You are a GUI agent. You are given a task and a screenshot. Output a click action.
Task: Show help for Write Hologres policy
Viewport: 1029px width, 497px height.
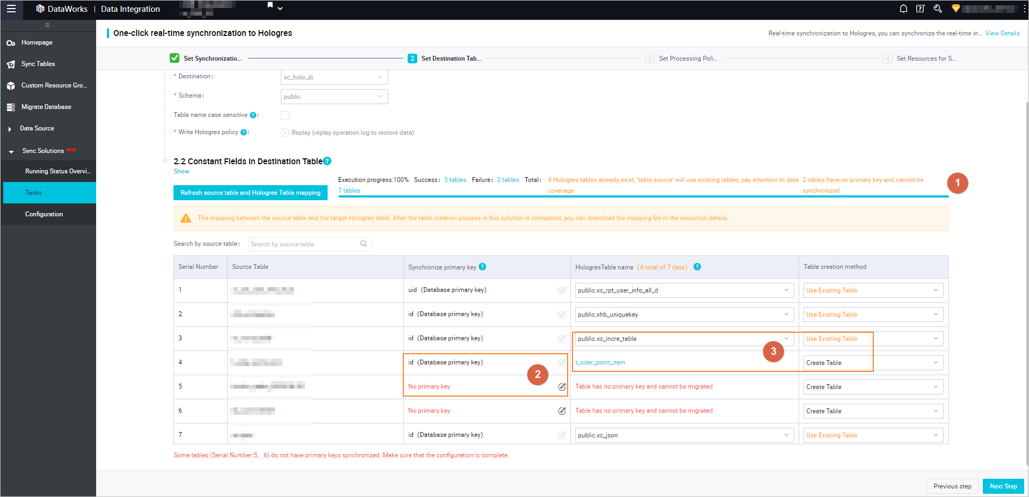point(244,133)
